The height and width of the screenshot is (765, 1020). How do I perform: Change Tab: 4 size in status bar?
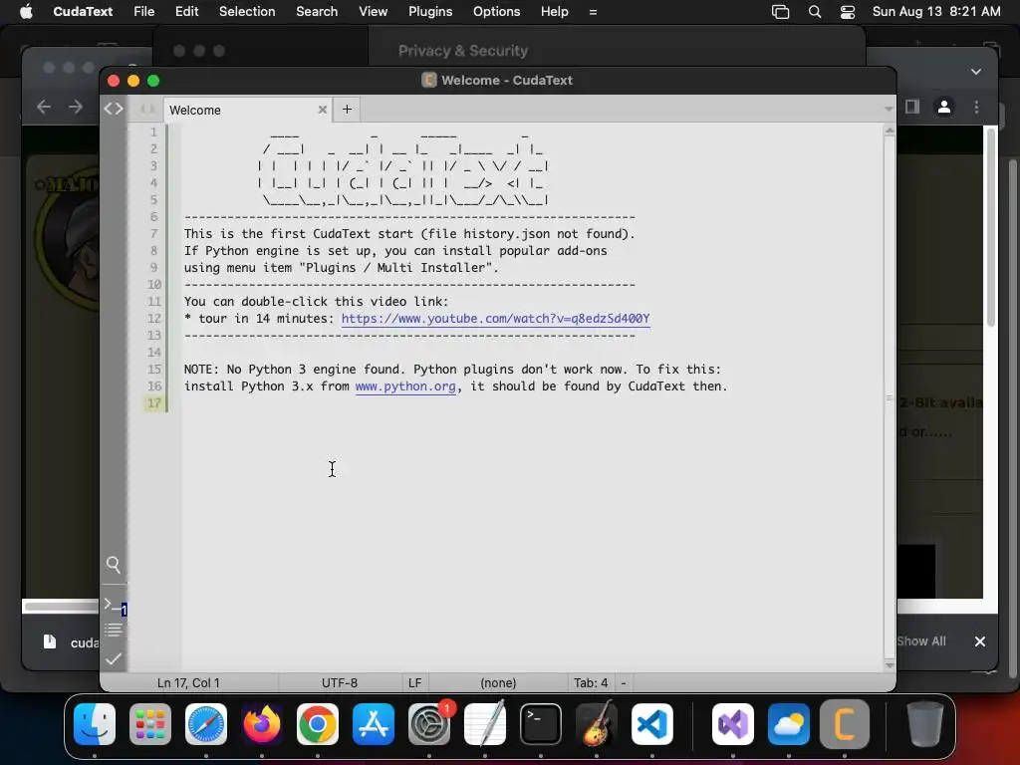coord(591,683)
